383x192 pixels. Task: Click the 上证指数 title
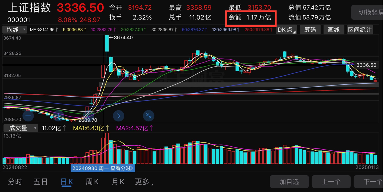[x=29, y=8]
